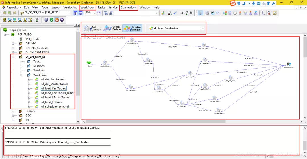The height and width of the screenshot is (159, 307).
Task: Open the Workflows menu
Action: point(88,7)
